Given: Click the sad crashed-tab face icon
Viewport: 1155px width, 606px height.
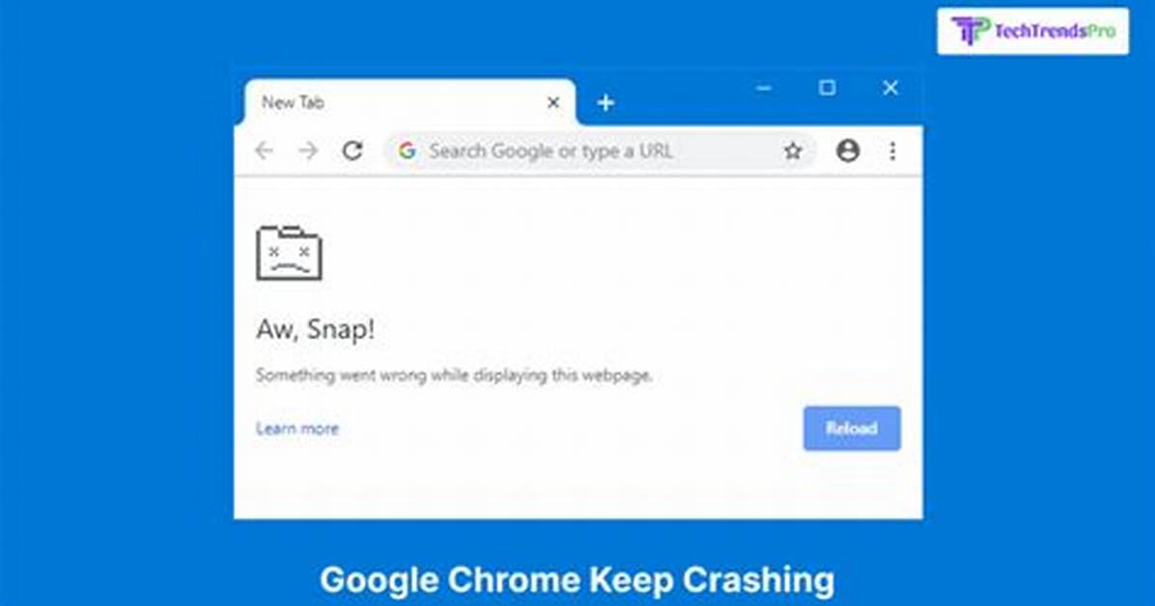Looking at the screenshot, I should coord(289,253).
